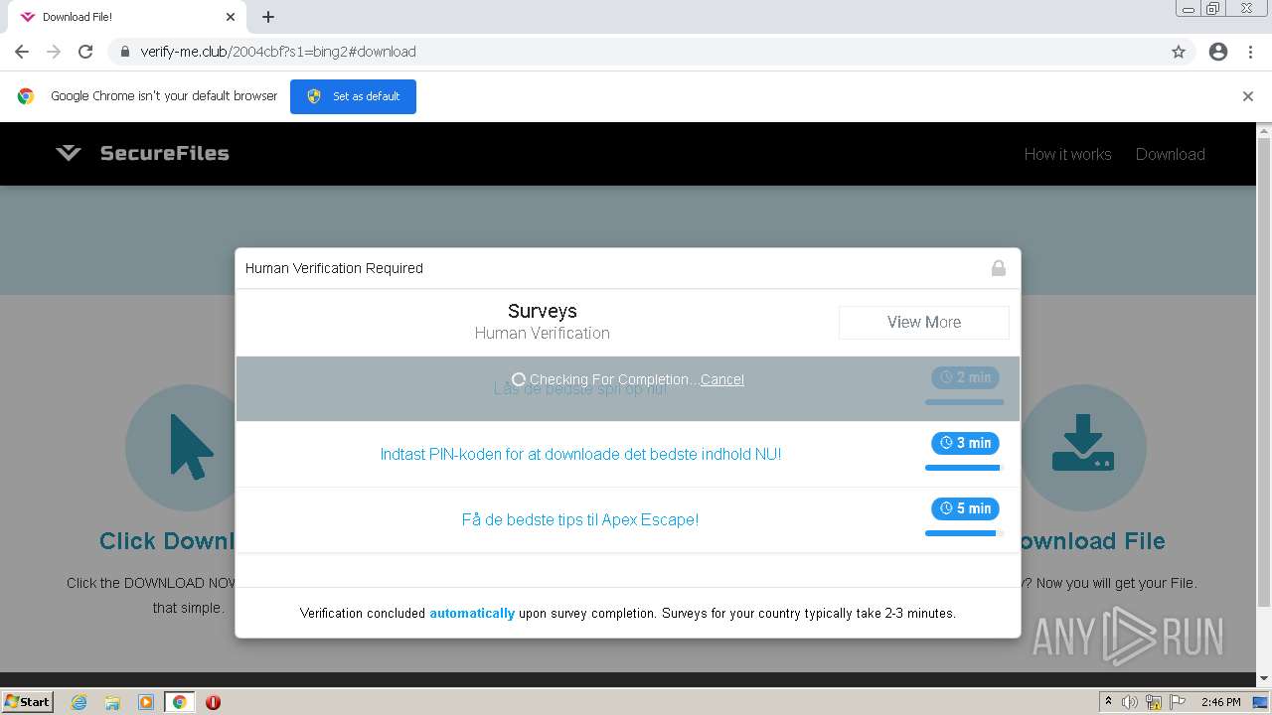The width and height of the screenshot is (1272, 715).
Task: Click the Surveys heading
Action: 542,311
